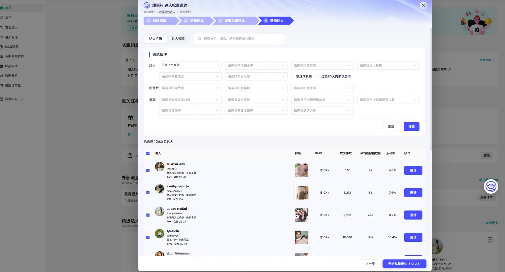Screen dimensions: 505x272
Task: Click the magnifier icon in search box
Action: click(x=200, y=39)
